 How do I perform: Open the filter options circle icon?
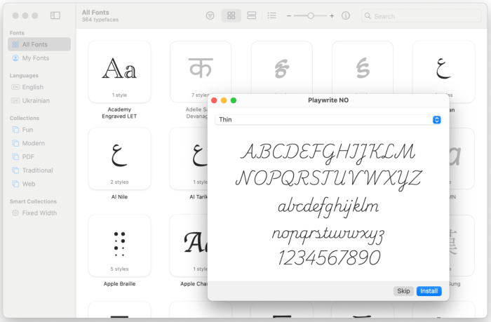(210, 15)
